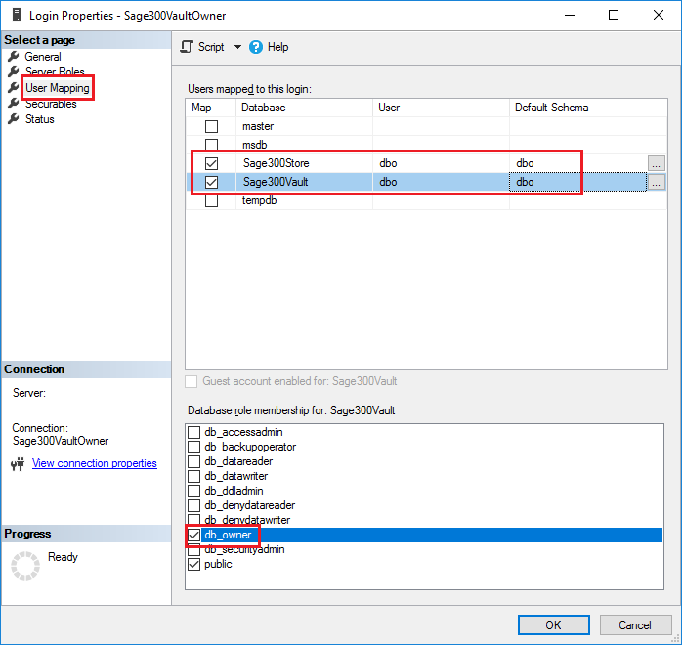This screenshot has height=645, width=682.
Task: Open the Securables page
Action: [51, 104]
